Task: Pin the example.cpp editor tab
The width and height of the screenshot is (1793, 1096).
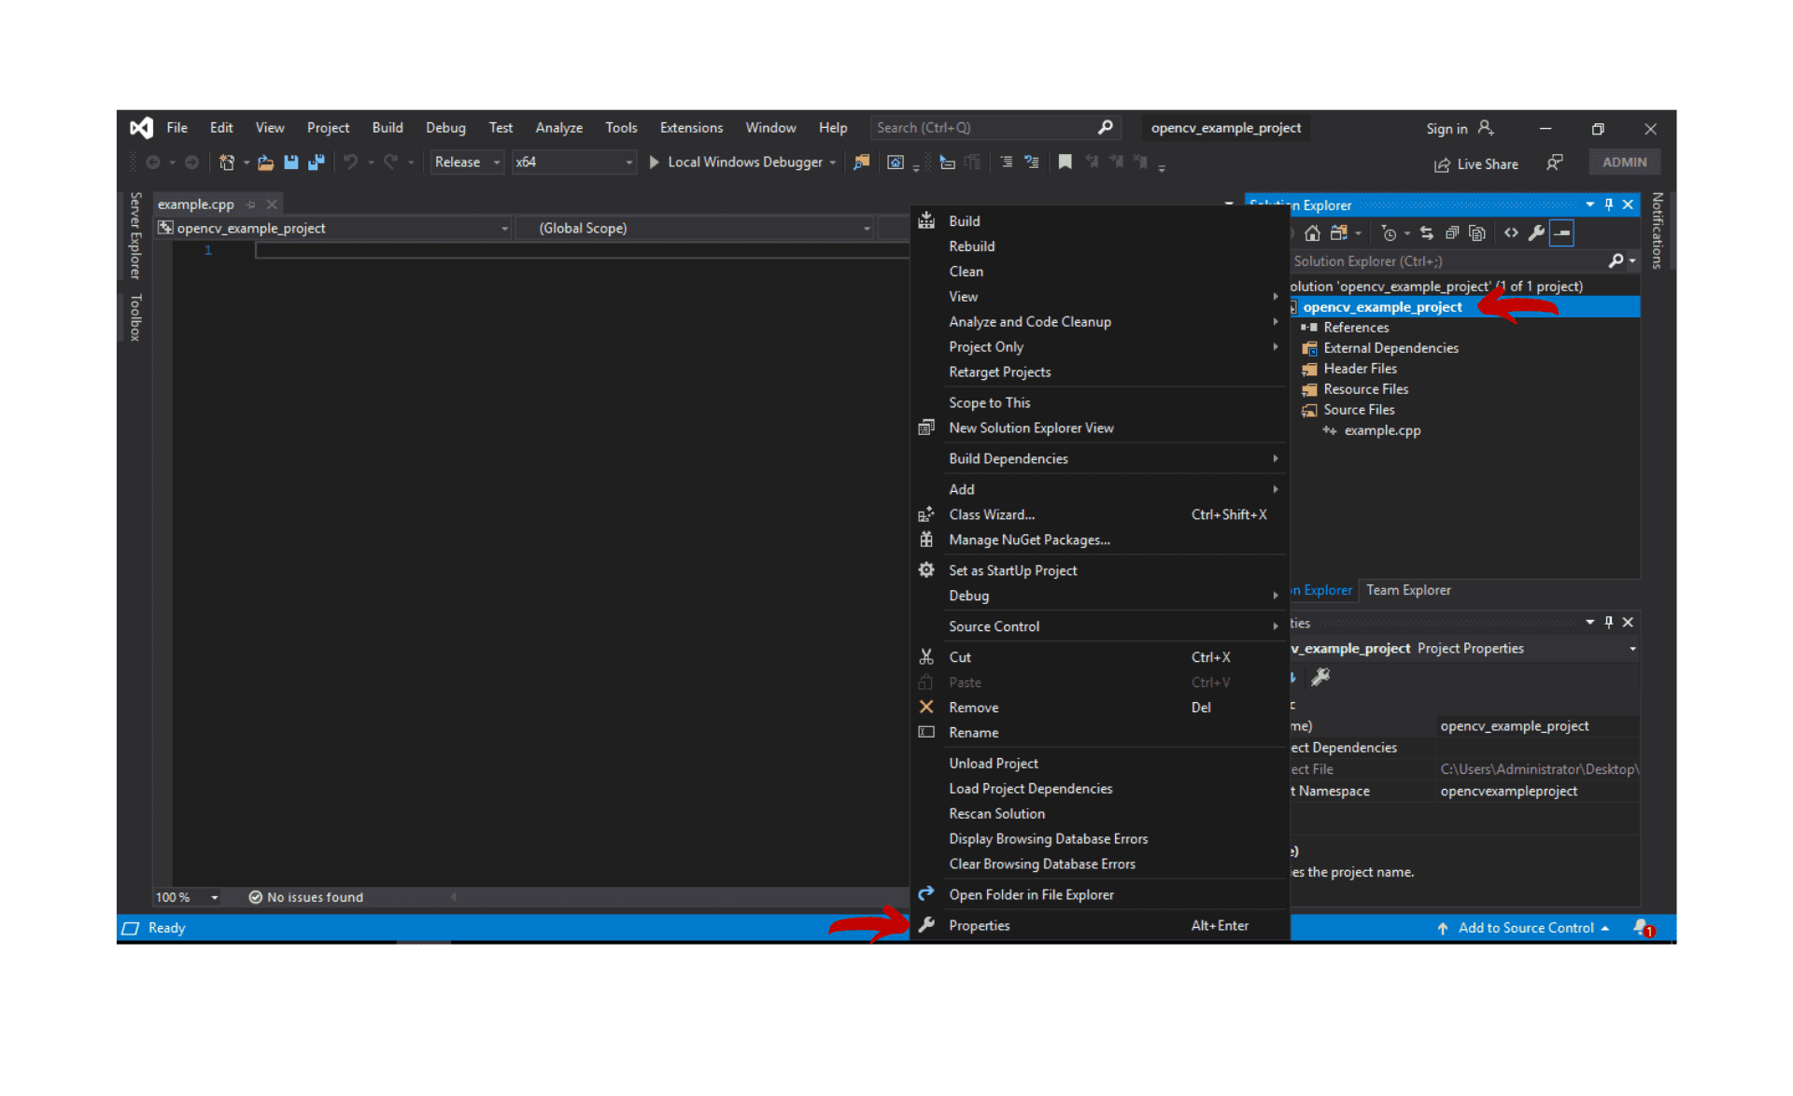Action: click(x=250, y=204)
